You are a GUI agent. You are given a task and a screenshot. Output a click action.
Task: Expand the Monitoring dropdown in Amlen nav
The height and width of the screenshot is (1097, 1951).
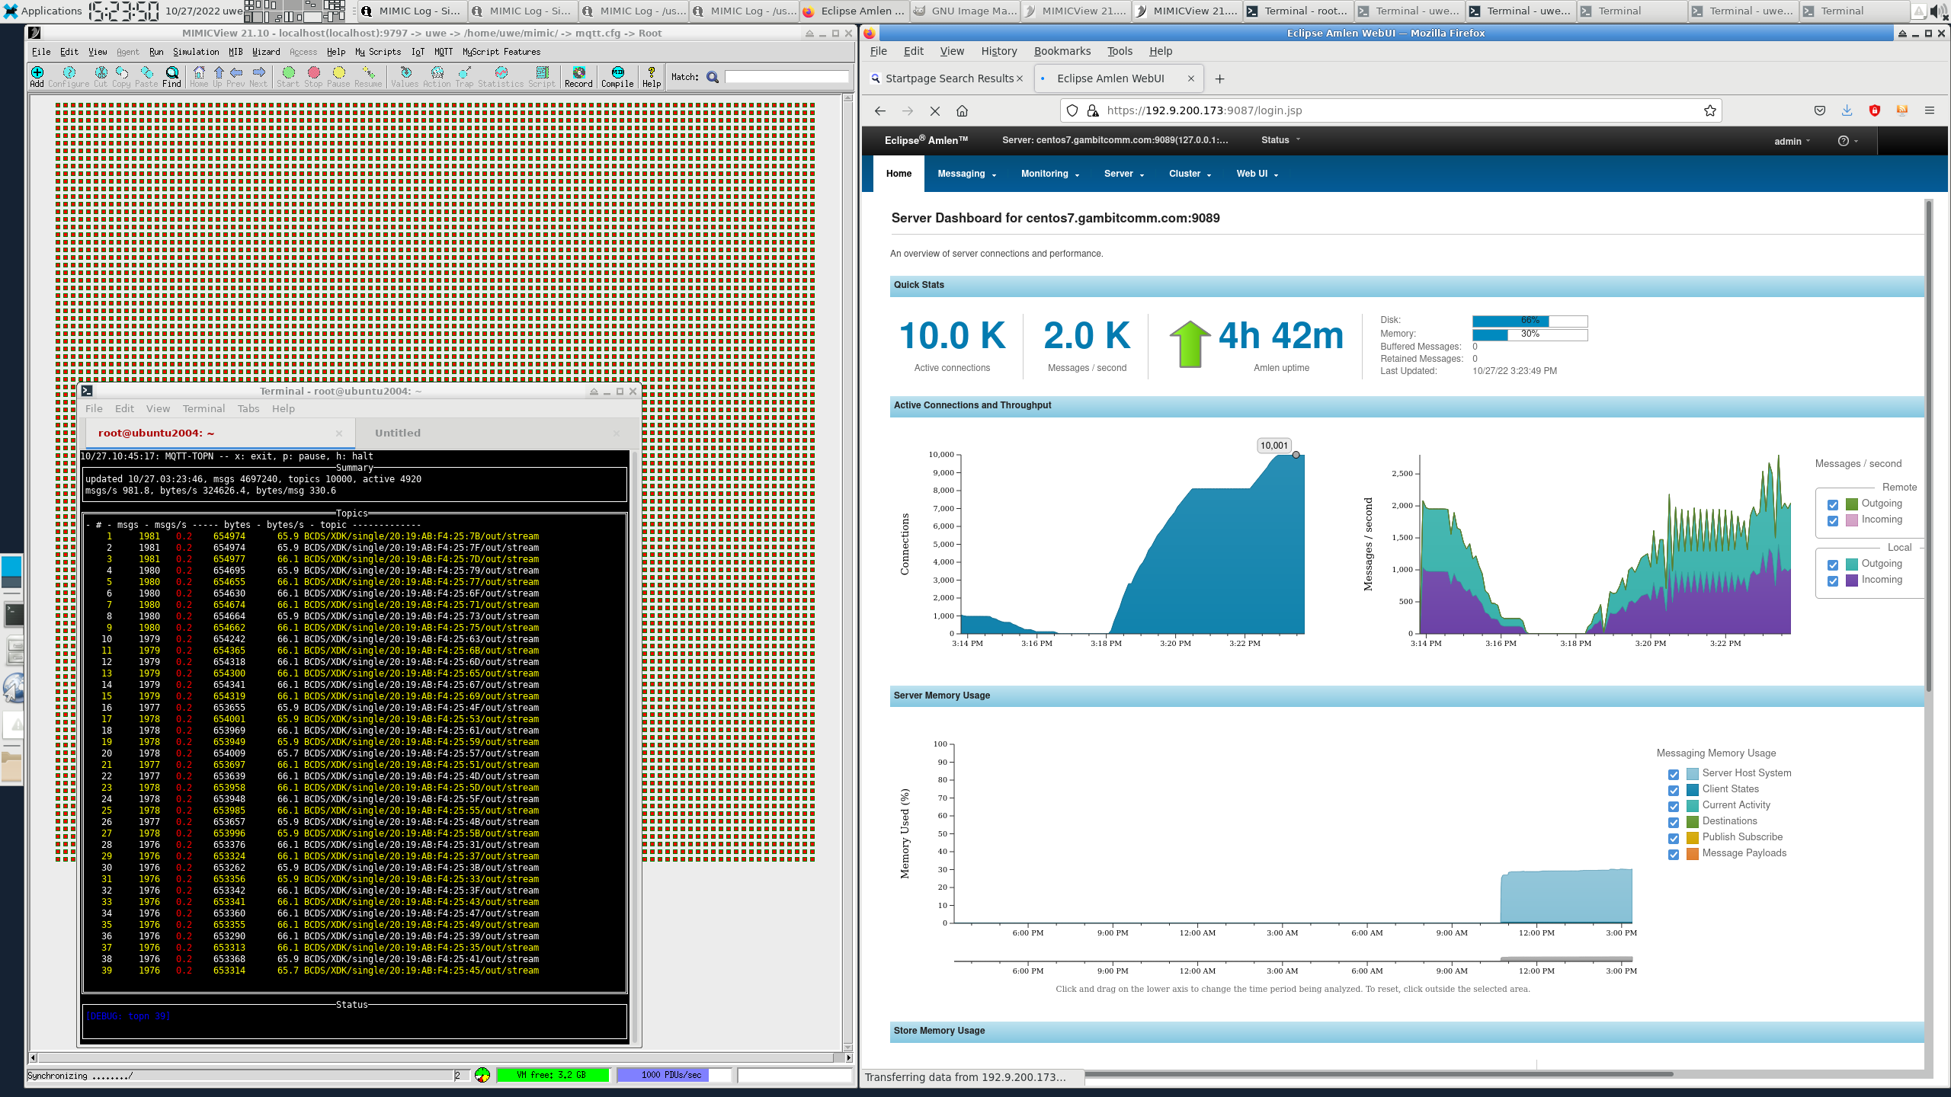1050,174
